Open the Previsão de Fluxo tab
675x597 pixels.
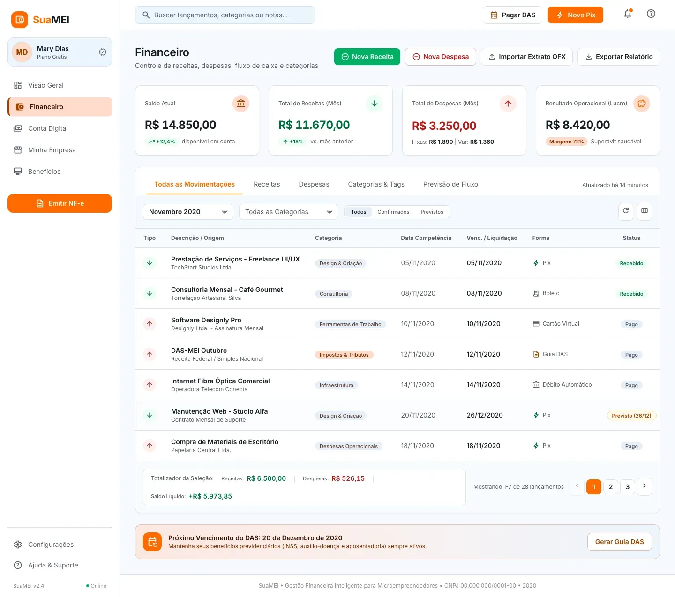click(x=450, y=184)
